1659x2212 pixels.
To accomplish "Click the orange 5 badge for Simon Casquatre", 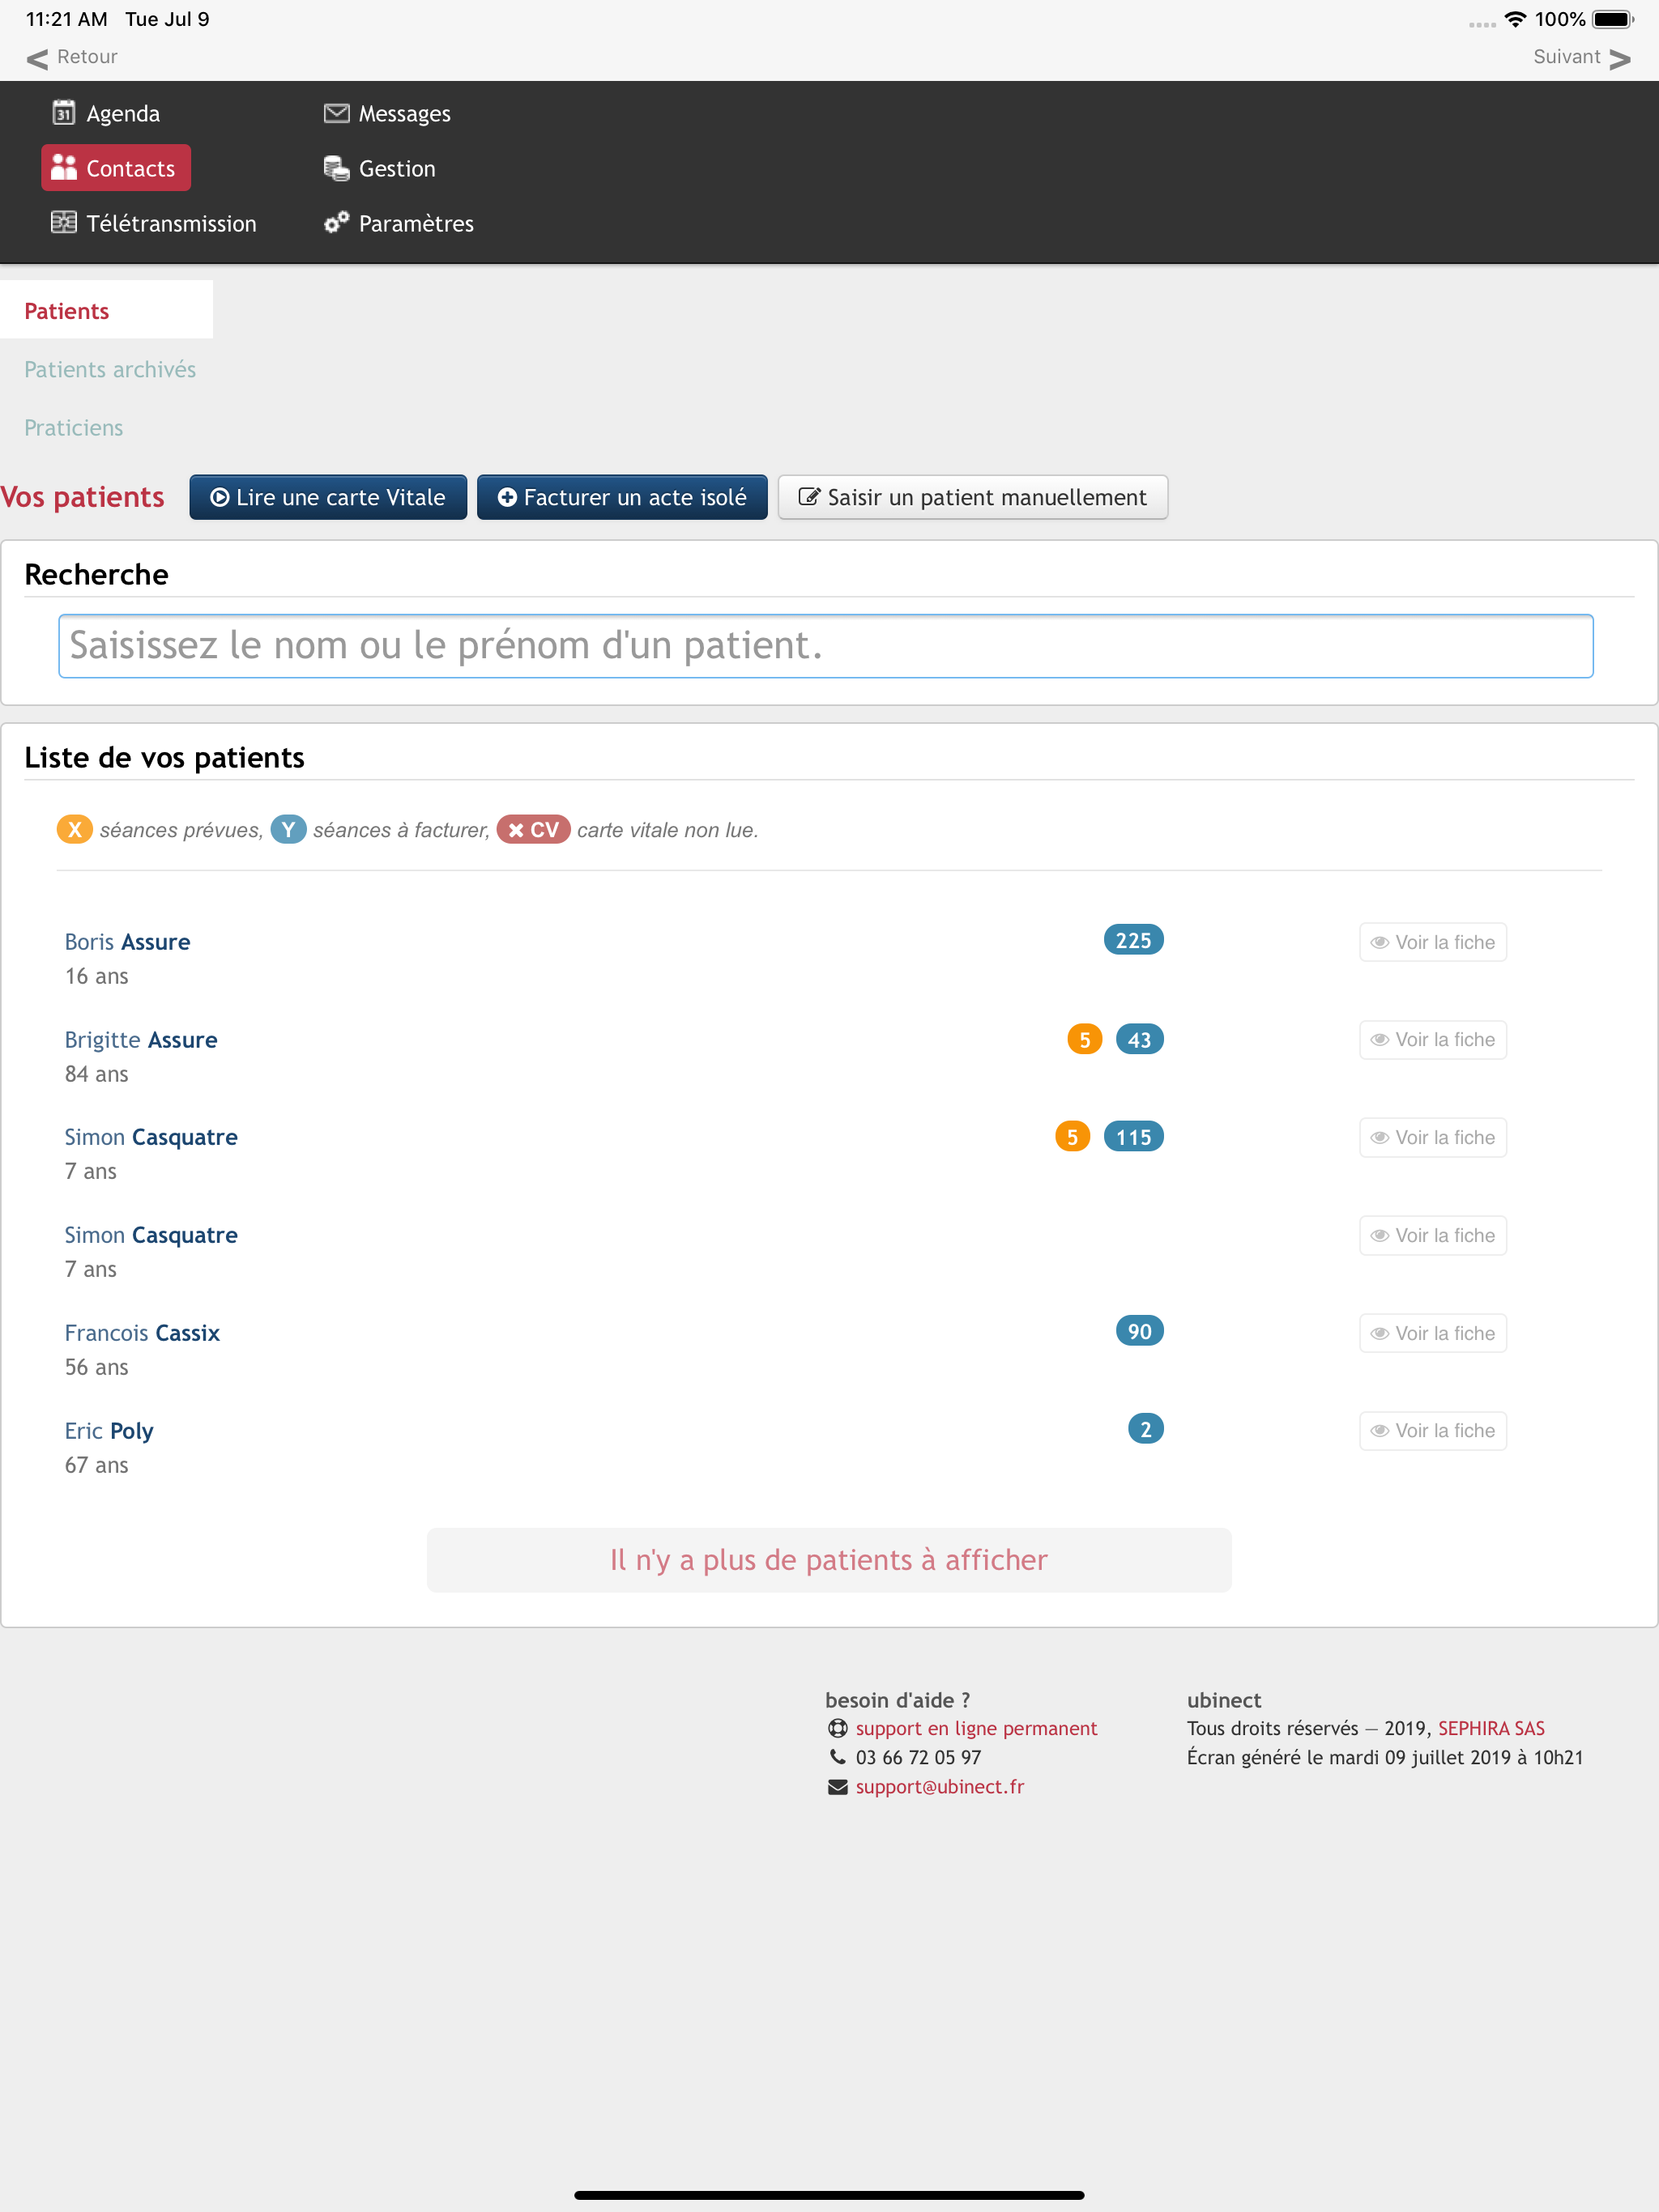I will 1072,1137.
